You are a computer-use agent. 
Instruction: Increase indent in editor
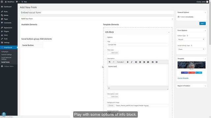pos(156,62)
